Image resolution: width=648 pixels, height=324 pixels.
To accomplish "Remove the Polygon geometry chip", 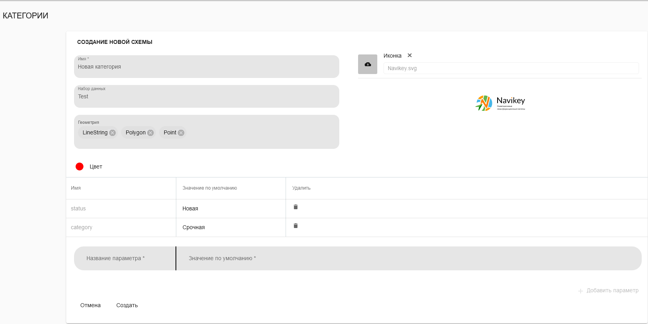I will pos(150,133).
